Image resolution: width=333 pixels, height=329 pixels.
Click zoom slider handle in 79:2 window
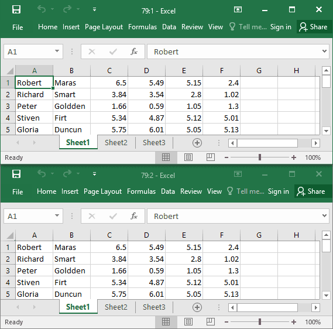pos(260,322)
